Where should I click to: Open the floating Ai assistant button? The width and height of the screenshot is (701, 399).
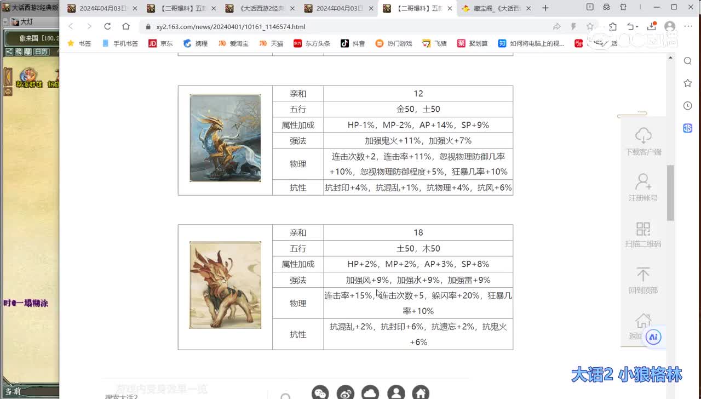pyautogui.click(x=653, y=337)
